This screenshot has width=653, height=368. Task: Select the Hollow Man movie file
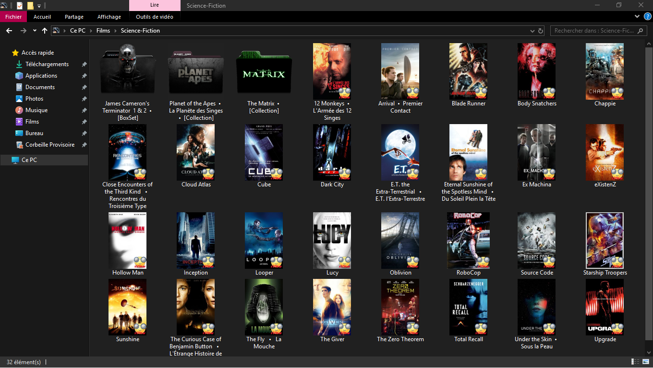click(128, 241)
